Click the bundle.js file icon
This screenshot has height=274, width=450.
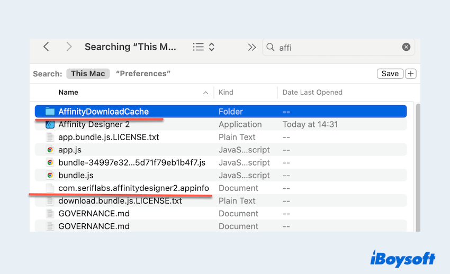click(x=50, y=175)
